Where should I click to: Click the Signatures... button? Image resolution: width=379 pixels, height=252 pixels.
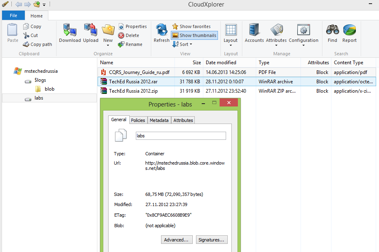pos(211,240)
